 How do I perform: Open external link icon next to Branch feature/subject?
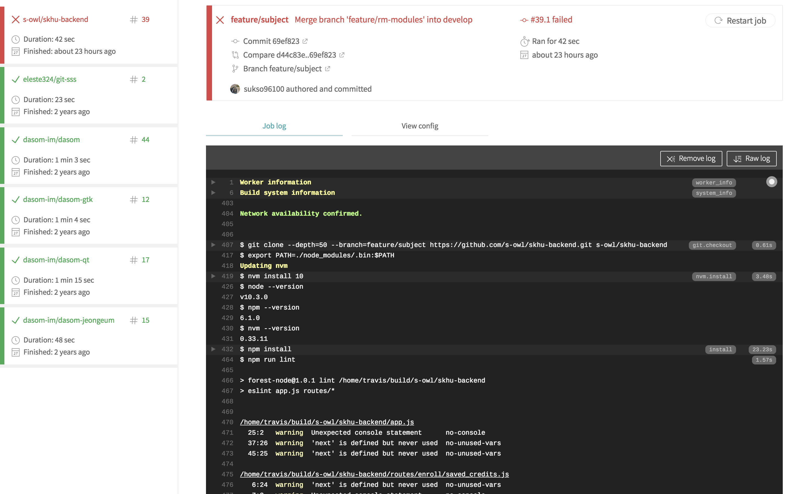[x=327, y=69]
